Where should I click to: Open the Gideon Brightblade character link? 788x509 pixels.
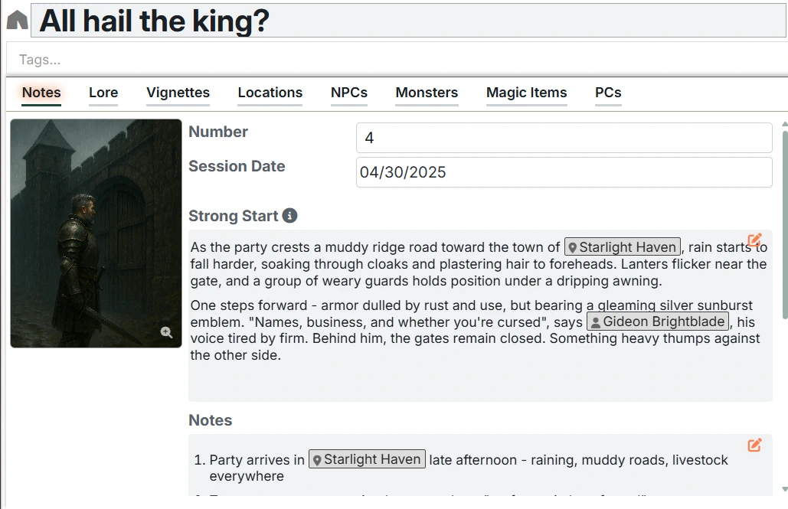point(658,321)
